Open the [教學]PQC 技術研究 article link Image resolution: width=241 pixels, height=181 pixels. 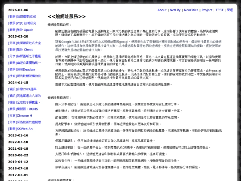(22, 23)
